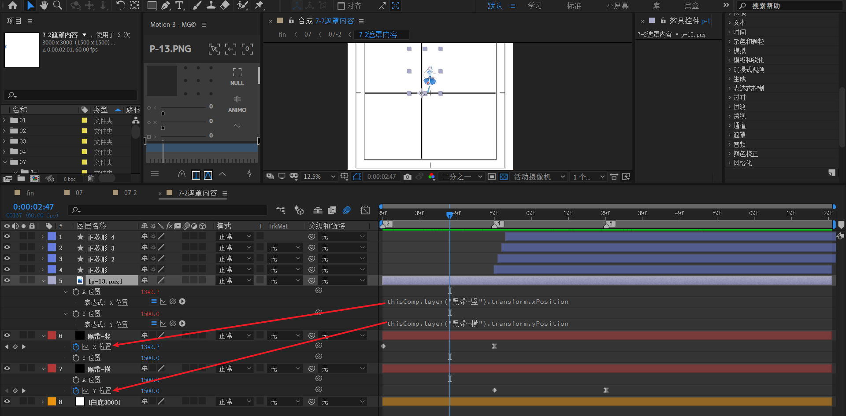The image size is (846, 416).
Task: Click blue label color of layer 正菱形 2
Action: 52,258
